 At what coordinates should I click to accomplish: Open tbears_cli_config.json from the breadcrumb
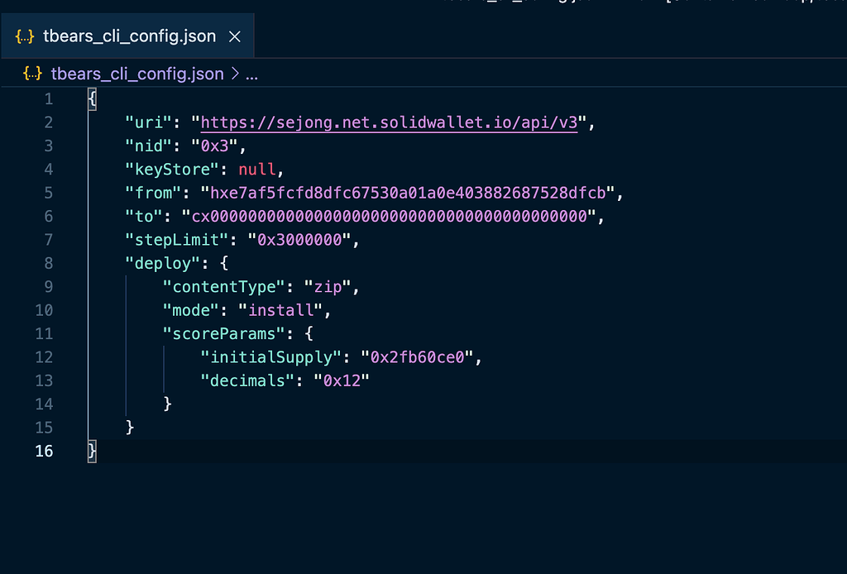(136, 74)
